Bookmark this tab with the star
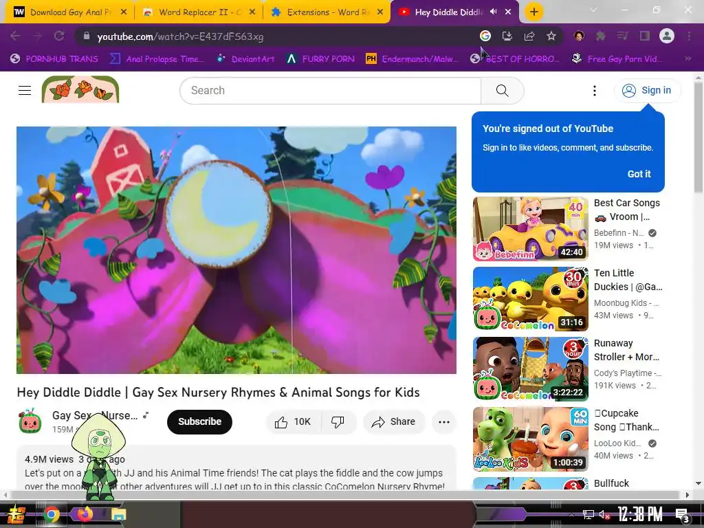Viewport: 704px width, 528px height. (551, 36)
